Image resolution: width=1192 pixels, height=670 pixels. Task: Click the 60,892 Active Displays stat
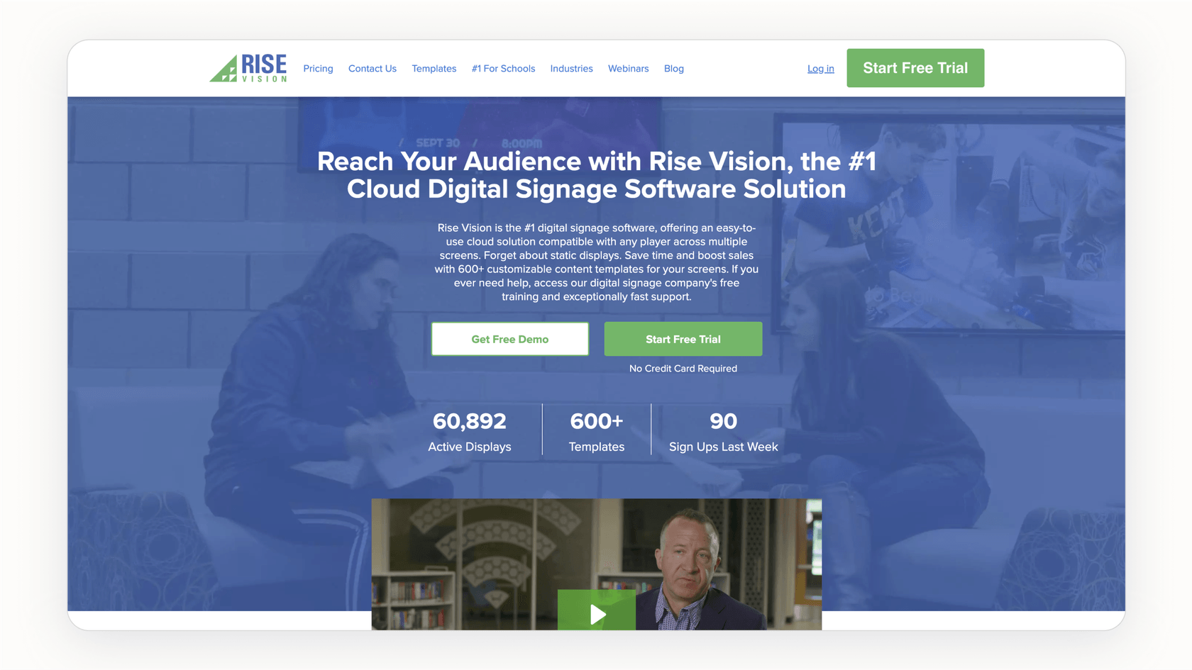tap(469, 430)
